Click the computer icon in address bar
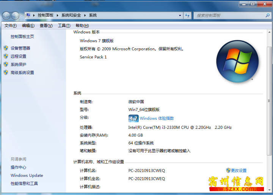 (28, 15)
